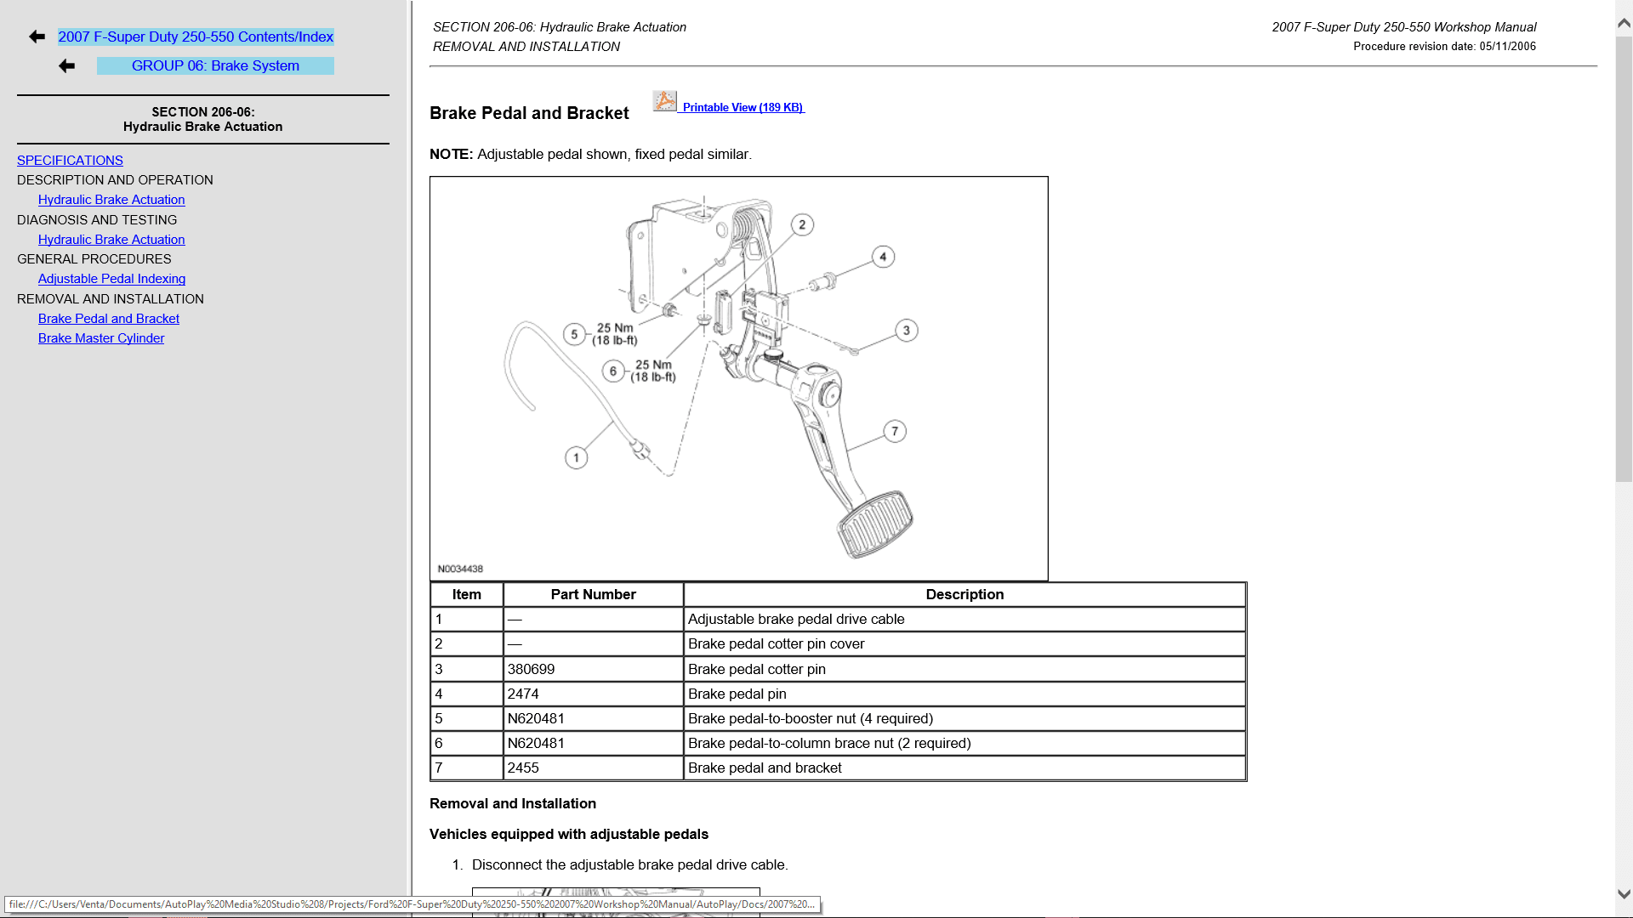Open Brake Pedal and Bracket link
The height and width of the screenshot is (918, 1633).
[x=109, y=319]
